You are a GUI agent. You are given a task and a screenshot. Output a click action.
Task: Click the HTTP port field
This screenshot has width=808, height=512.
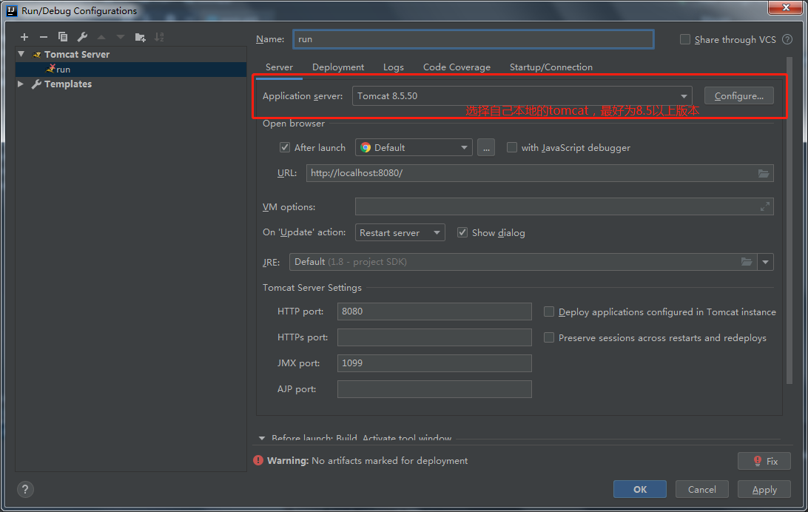[434, 311]
